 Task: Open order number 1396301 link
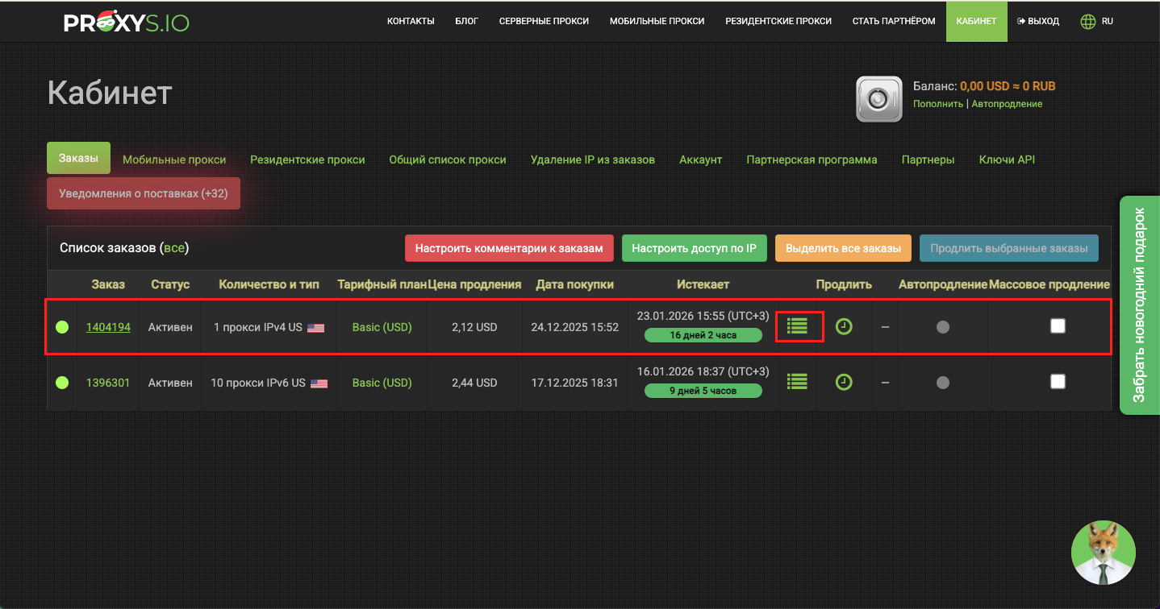(x=108, y=383)
